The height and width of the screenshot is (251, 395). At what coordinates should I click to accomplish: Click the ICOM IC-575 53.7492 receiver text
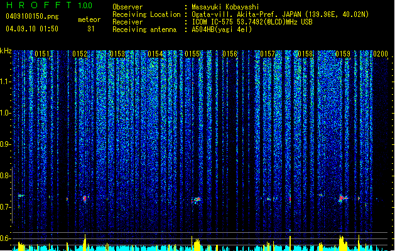tap(252, 22)
